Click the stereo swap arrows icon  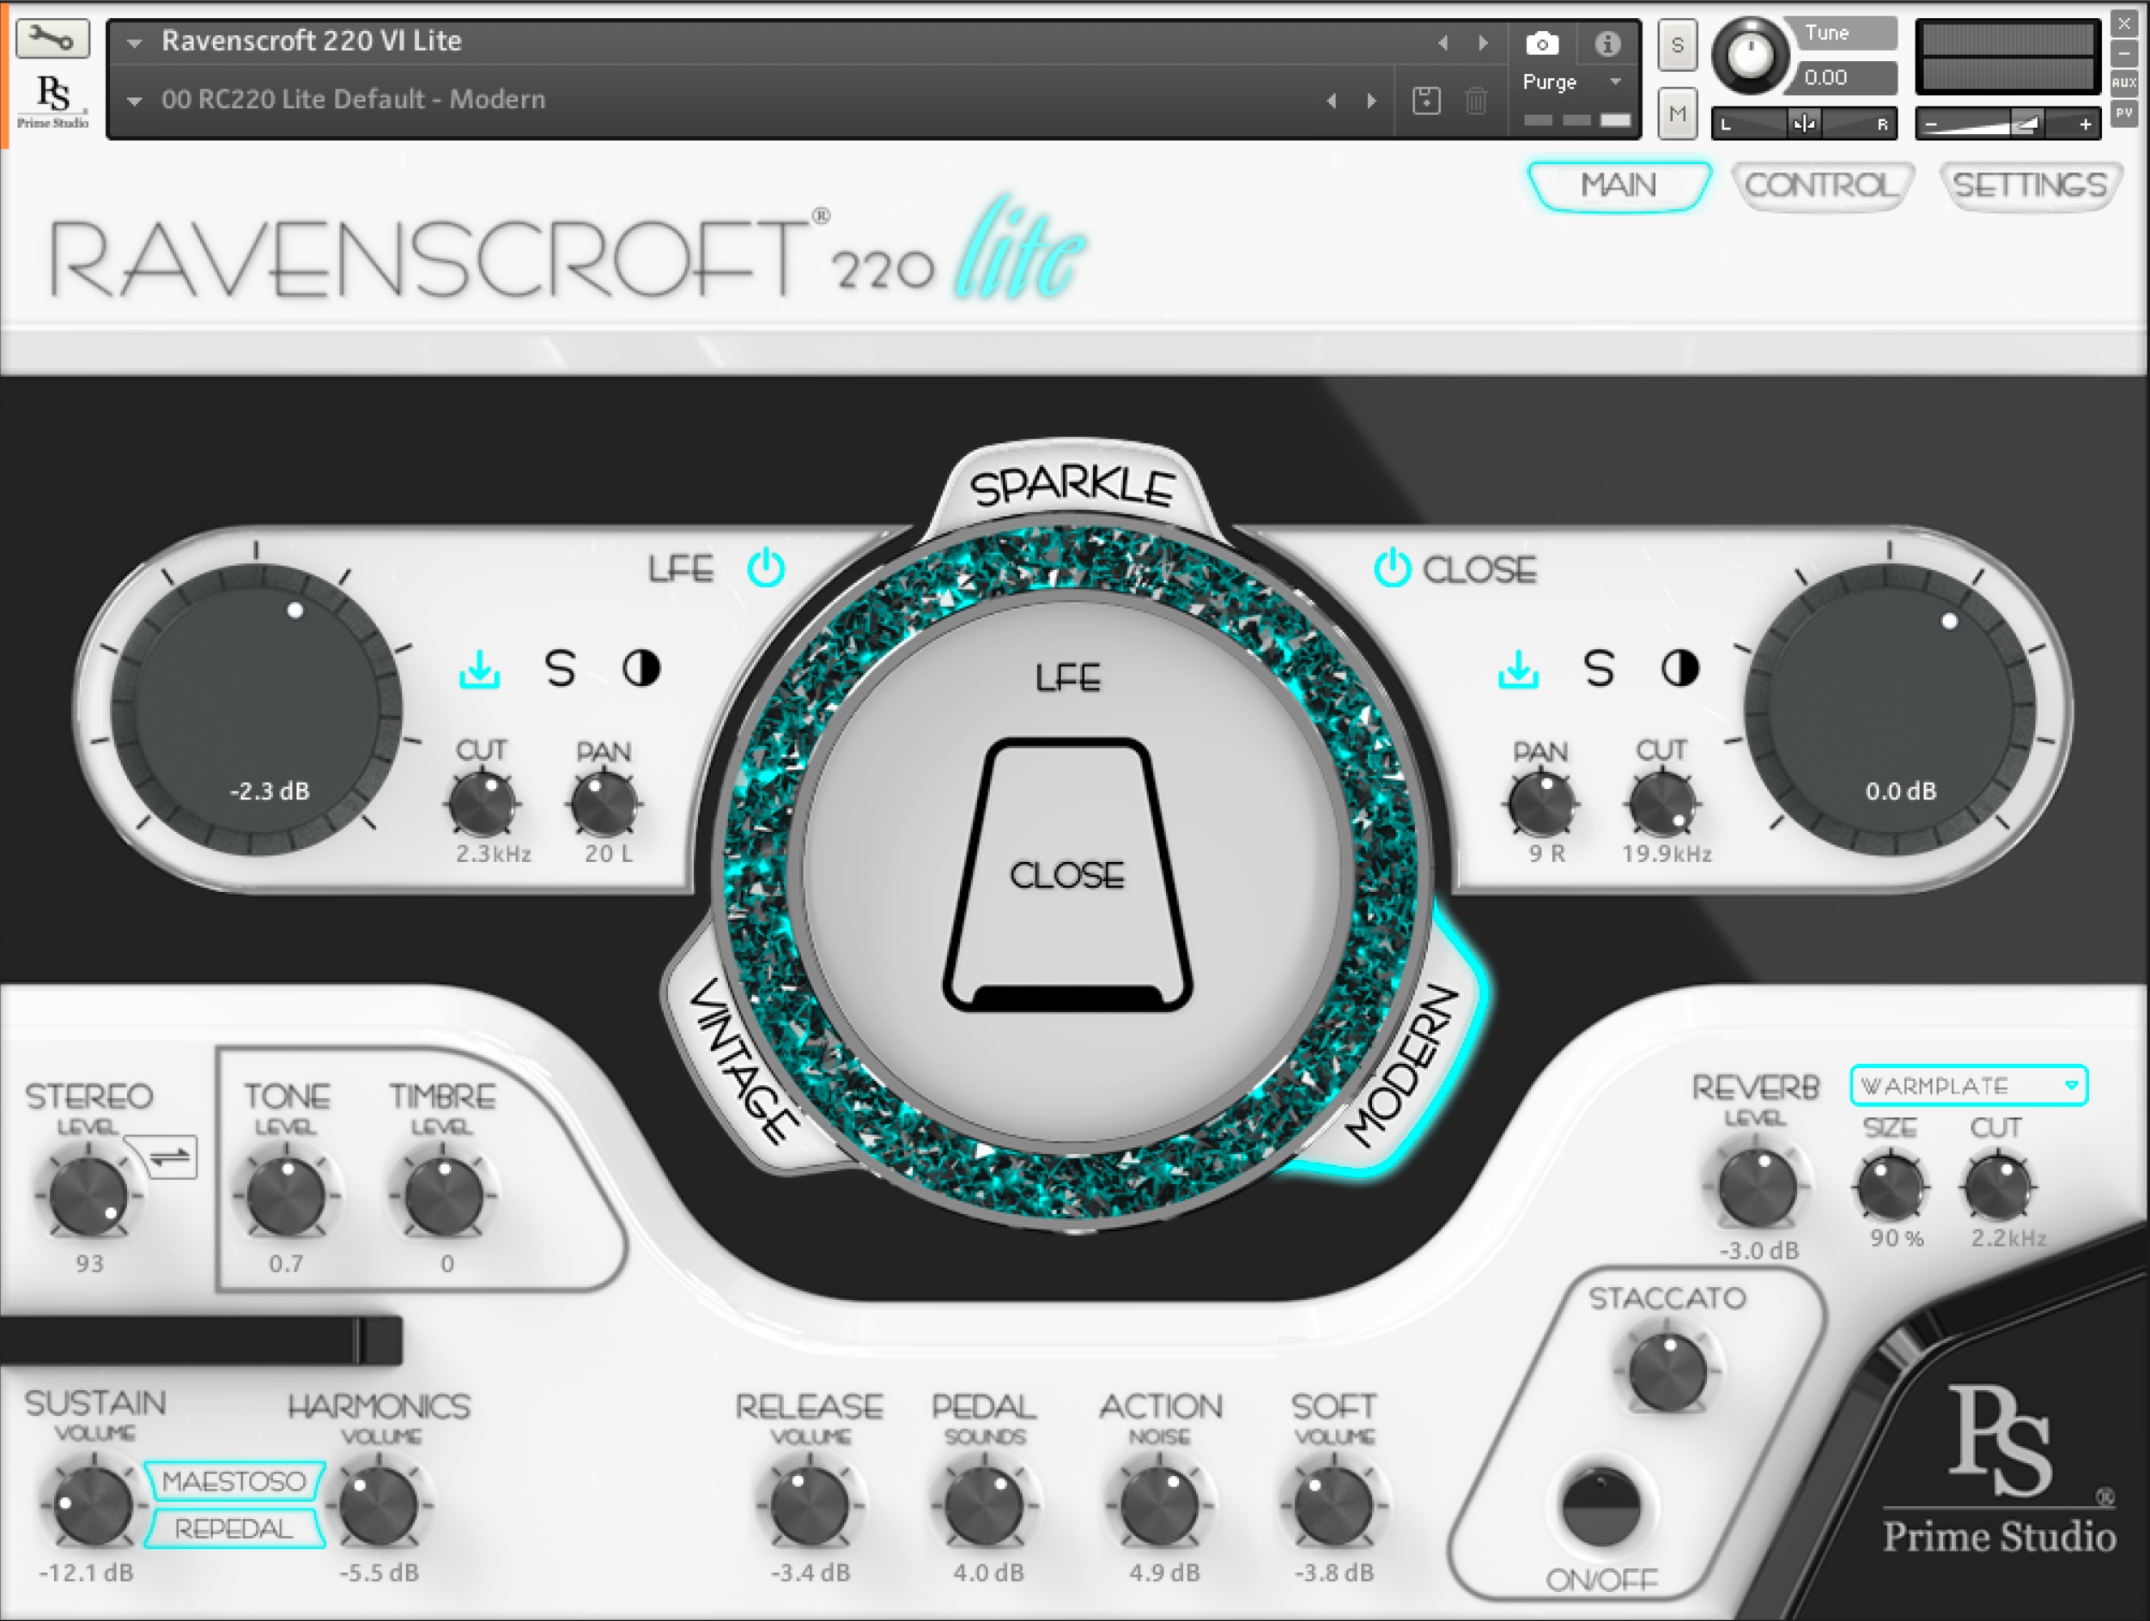click(171, 1157)
